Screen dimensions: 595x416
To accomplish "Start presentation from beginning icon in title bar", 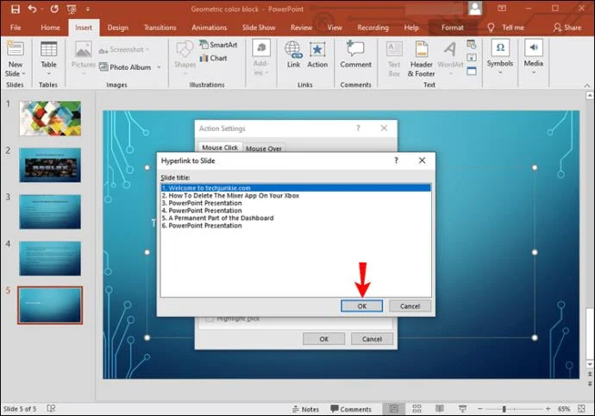I will coord(71,9).
